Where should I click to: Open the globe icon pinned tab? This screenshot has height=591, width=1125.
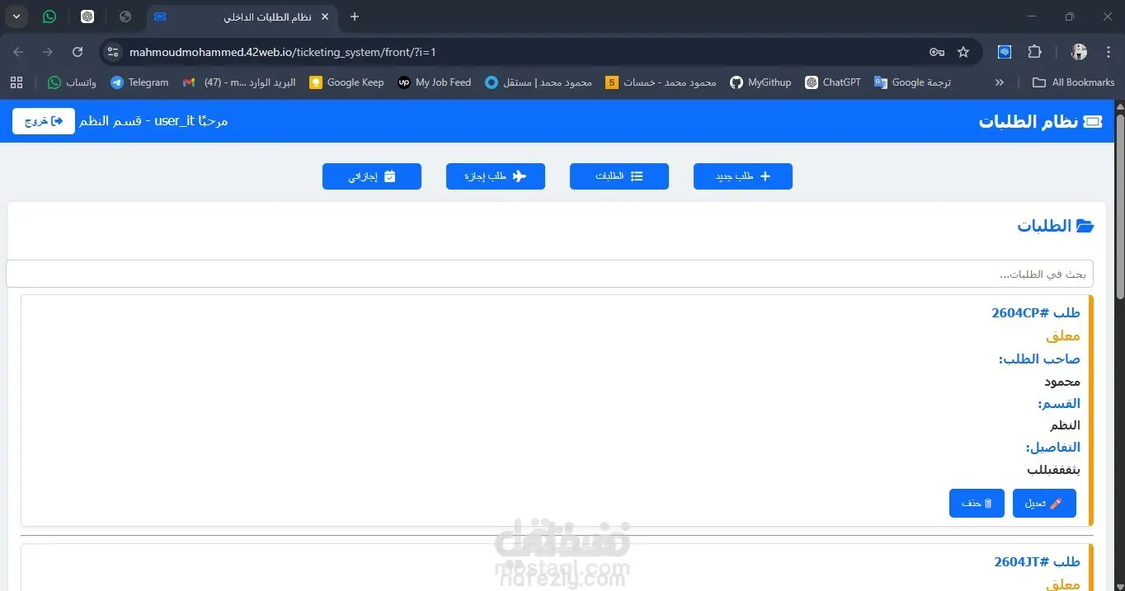(125, 16)
